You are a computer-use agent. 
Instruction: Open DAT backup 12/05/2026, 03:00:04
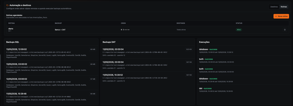148,65
